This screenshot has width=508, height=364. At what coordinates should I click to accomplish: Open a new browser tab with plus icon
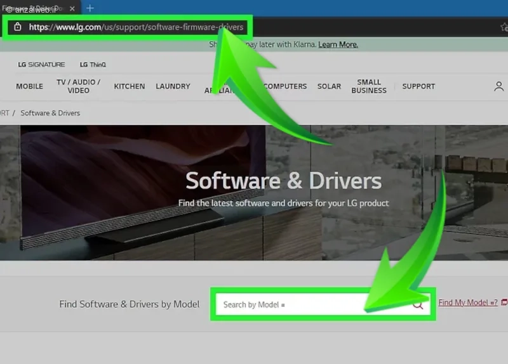click(x=90, y=8)
